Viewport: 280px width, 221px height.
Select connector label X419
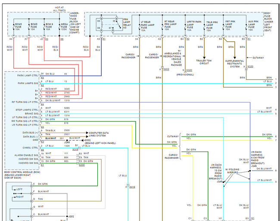[x=132, y=187]
